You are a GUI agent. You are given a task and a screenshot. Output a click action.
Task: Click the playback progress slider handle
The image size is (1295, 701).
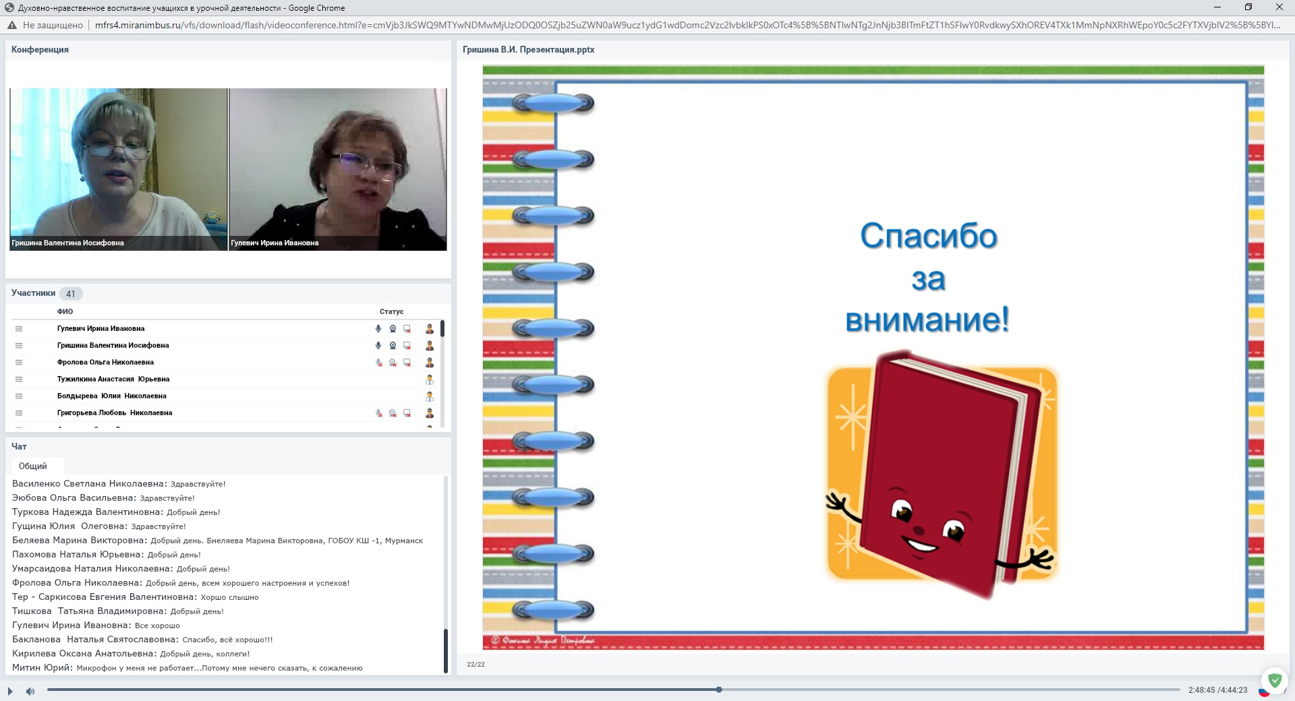click(x=719, y=690)
